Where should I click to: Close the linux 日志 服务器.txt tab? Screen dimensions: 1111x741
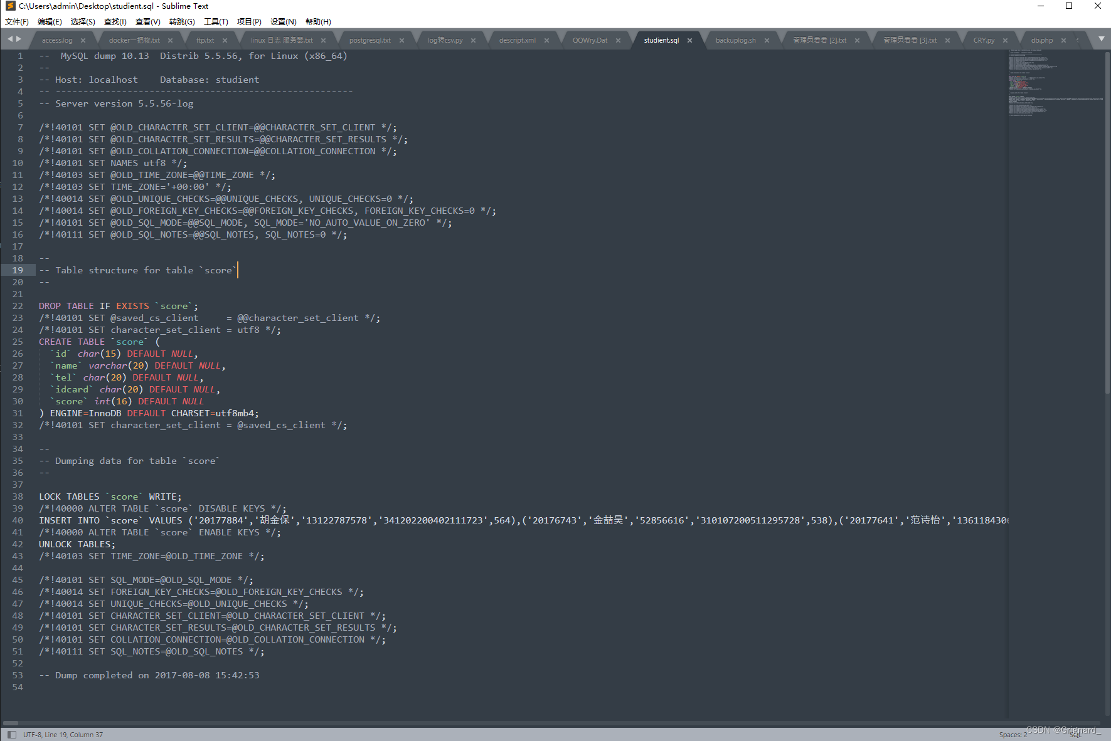tap(323, 40)
